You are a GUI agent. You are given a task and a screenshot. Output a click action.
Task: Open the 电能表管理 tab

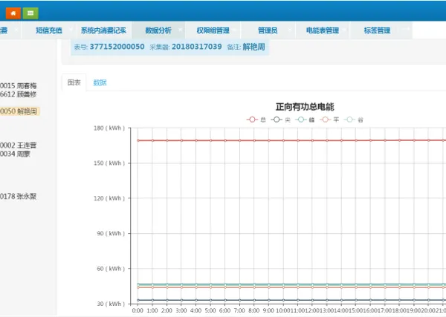point(323,30)
